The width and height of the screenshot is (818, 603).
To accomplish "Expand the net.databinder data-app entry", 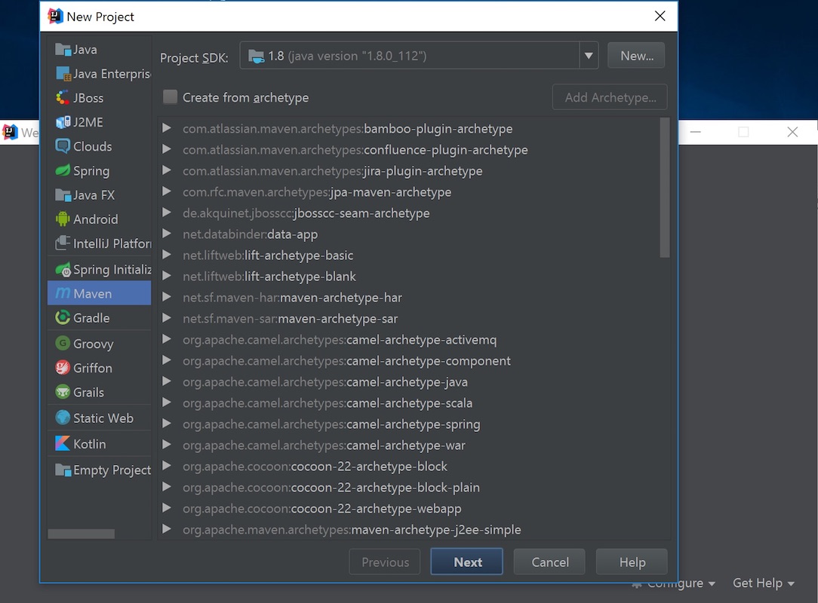I will pos(167,233).
